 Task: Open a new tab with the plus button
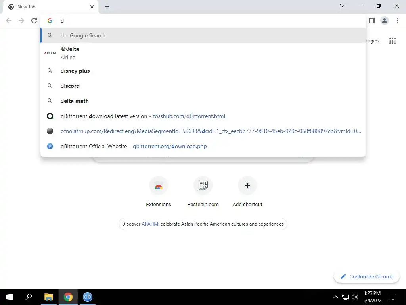point(107,7)
